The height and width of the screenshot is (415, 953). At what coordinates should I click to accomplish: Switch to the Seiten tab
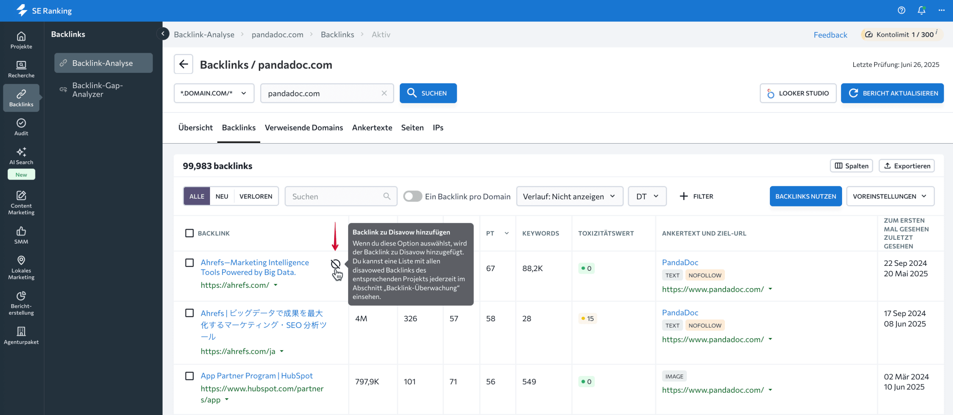412,128
